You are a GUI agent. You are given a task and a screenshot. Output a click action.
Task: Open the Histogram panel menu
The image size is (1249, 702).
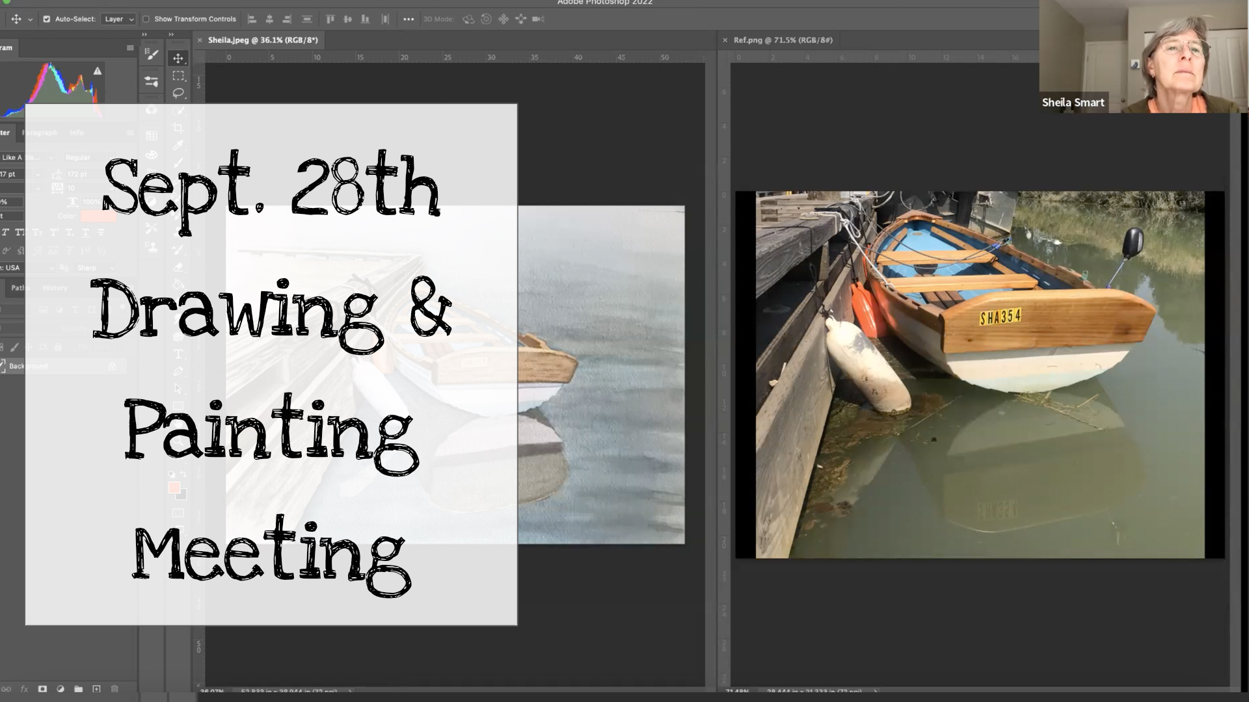coord(130,47)
